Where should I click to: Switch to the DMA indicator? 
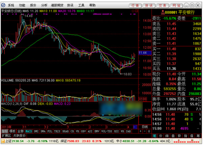[43, 131]
